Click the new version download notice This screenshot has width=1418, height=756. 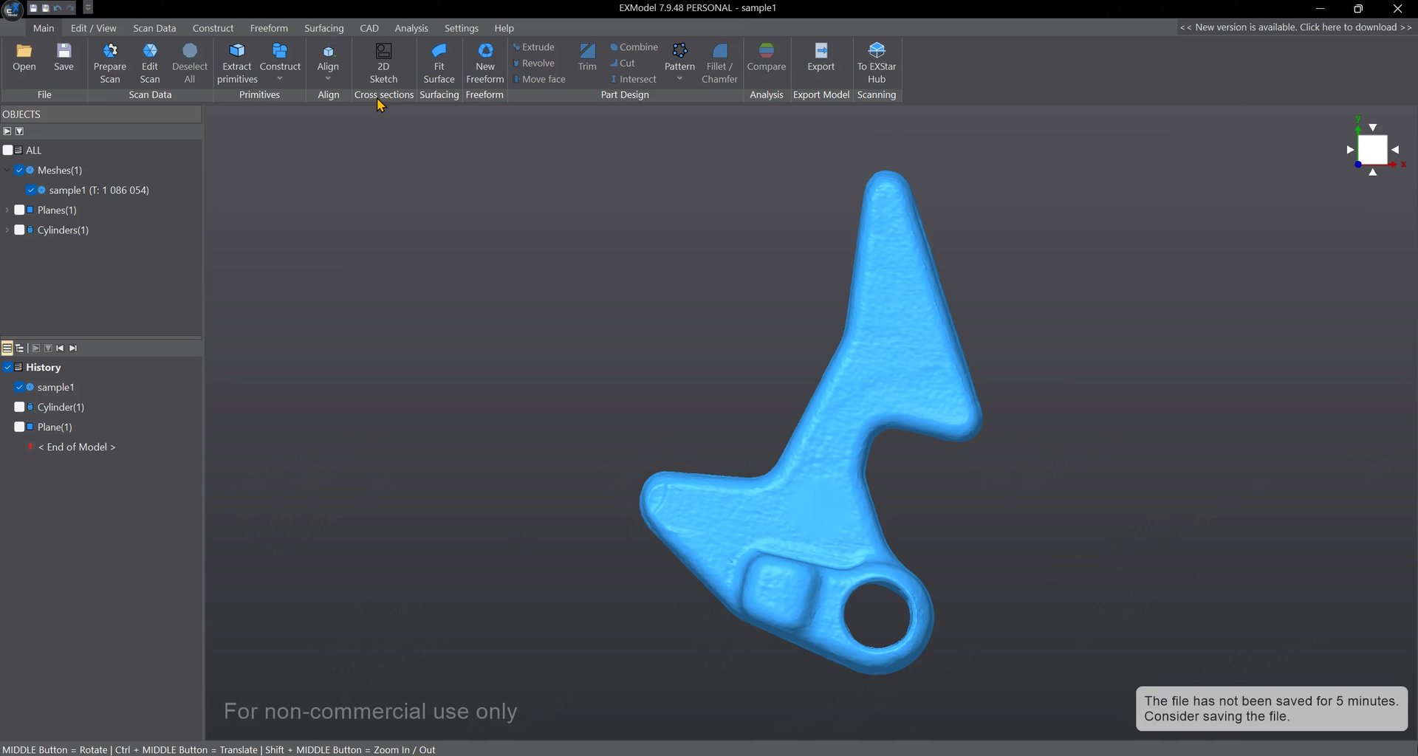pyautogui.click(x=1295, y=27)
